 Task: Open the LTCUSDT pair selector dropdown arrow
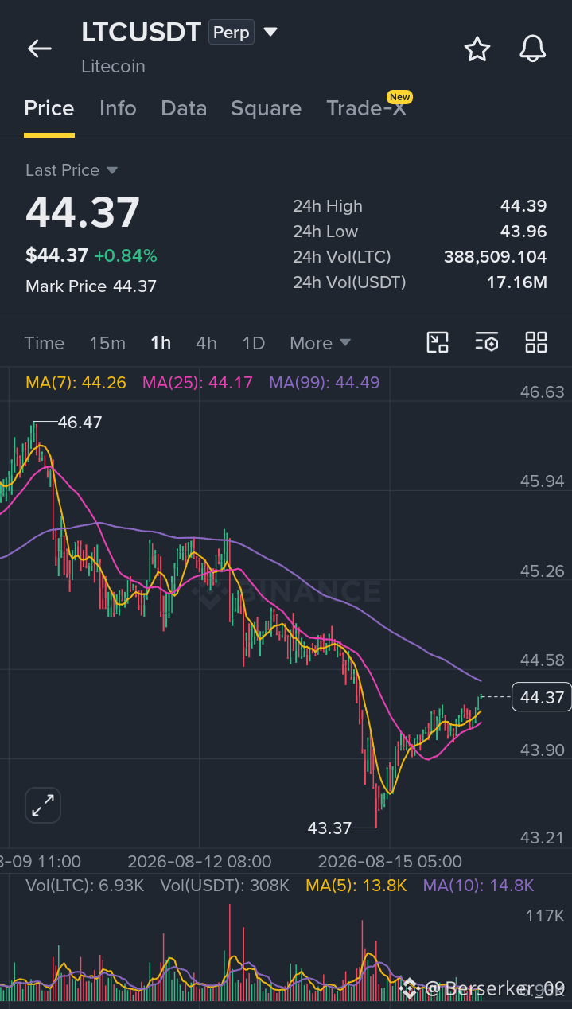(270, 33)
